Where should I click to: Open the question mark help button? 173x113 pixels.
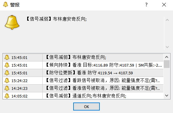[146, 5]
